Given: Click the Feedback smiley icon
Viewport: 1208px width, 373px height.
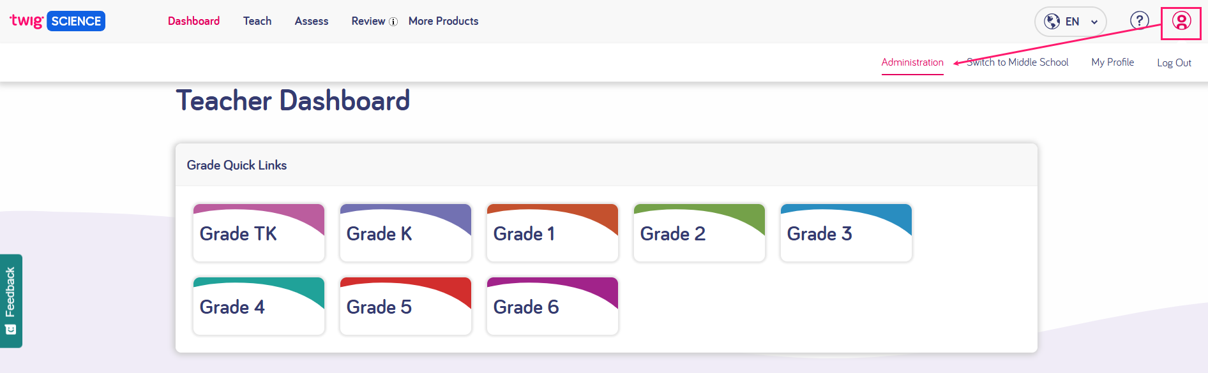Looking at the screenshot, I should click(10, 330).
